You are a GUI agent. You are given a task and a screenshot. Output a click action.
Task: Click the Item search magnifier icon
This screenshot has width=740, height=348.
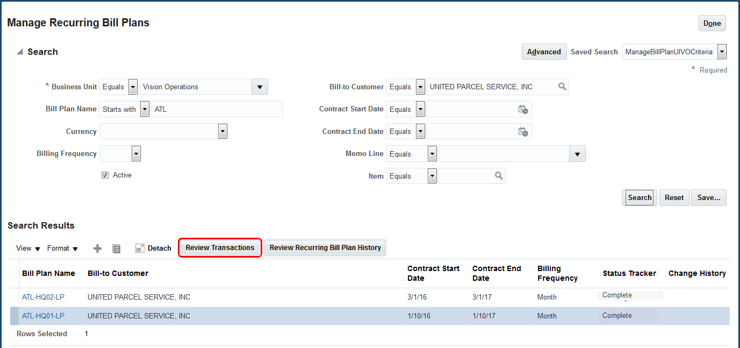(499, 176)
